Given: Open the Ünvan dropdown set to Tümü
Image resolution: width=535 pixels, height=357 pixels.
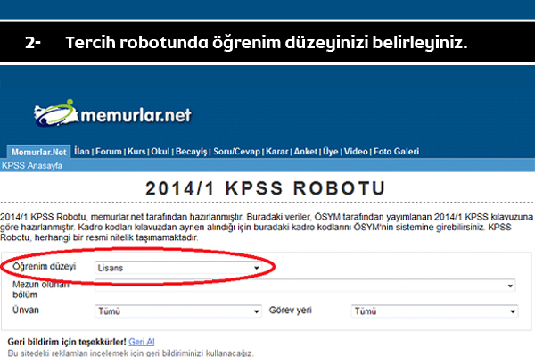Looking at the screenshot, I should tap(178, 311).
